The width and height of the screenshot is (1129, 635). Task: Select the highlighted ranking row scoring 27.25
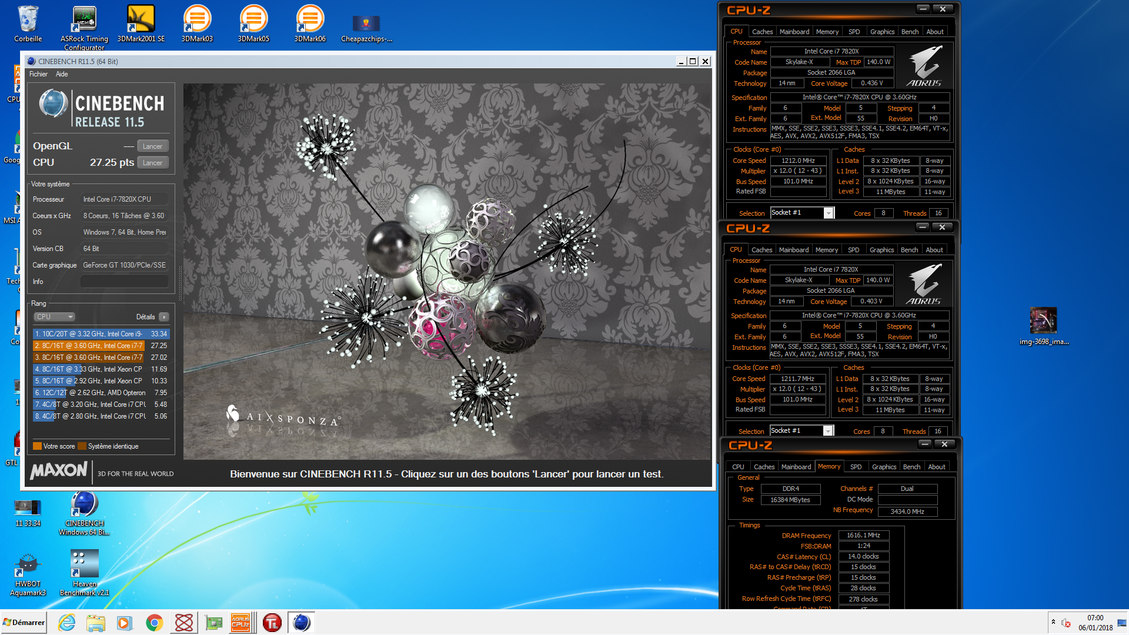pos(101,346)
